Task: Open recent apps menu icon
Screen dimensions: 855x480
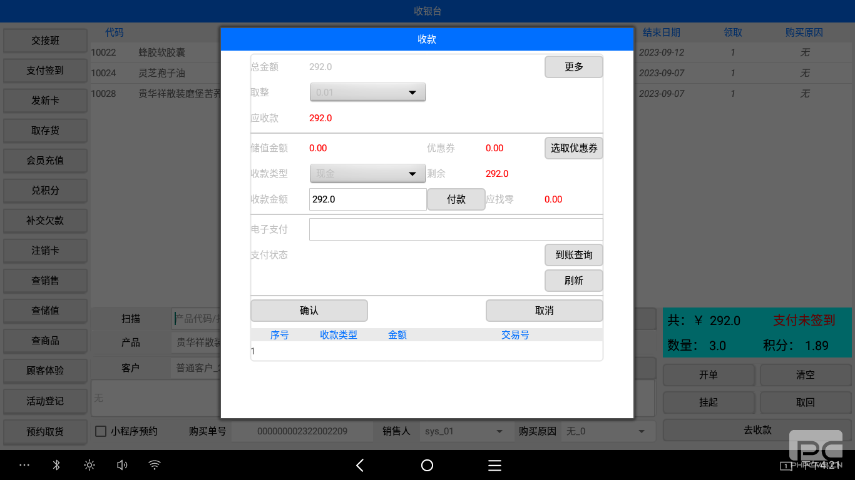Action: tap(494, 465)
